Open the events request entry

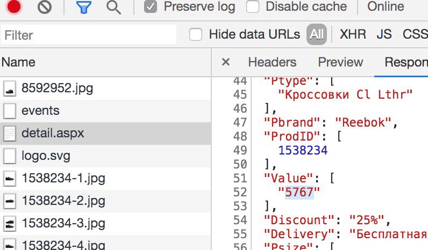[x=105, y=111]
